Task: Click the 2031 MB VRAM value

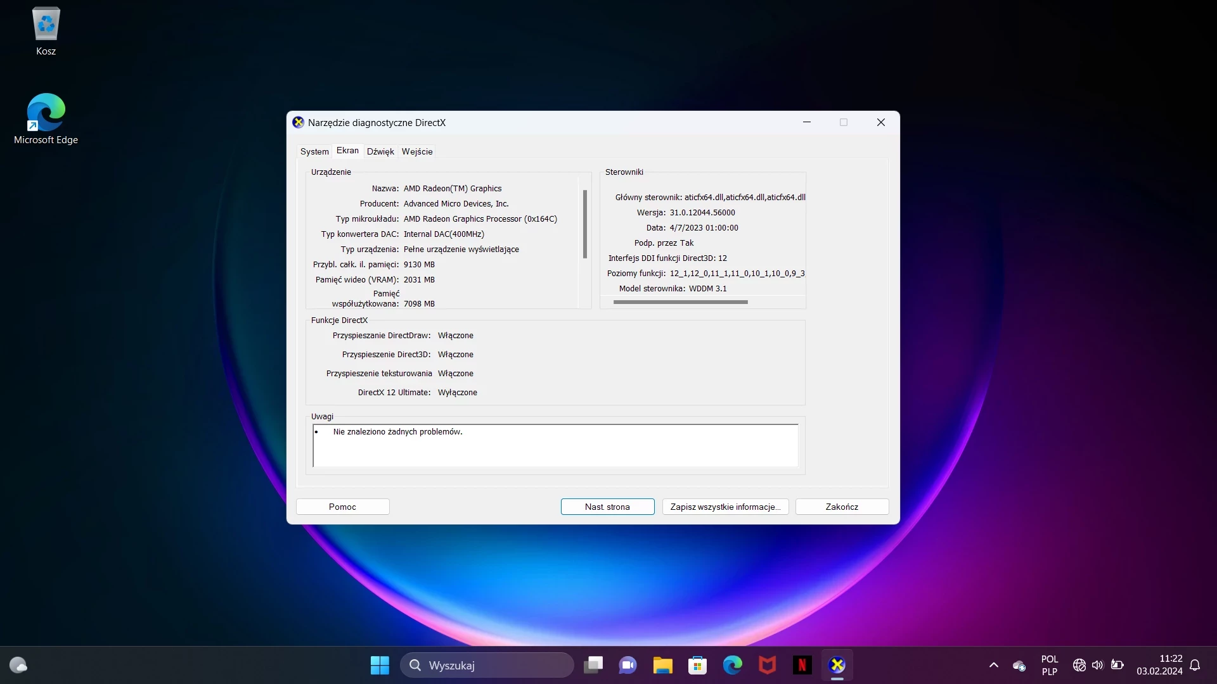Action: 419,280
